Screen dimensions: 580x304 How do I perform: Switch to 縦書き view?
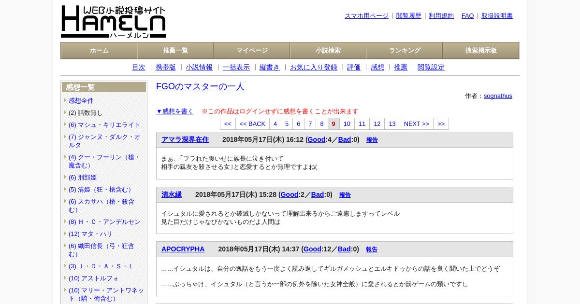click(270, 68)
